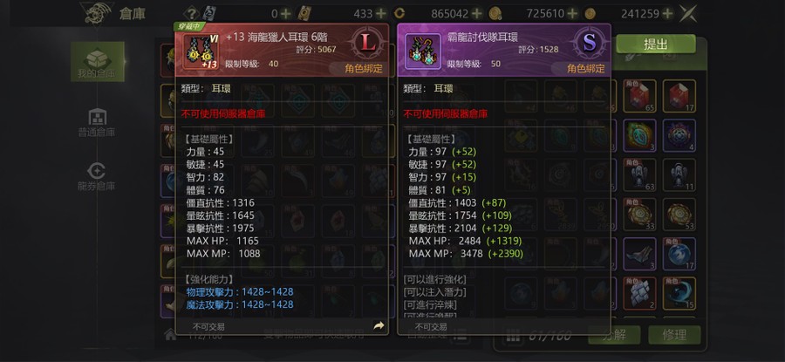Open the Voucher Warehouse (賬券倉庫) tab
This screenshot has height=362, width=785.
(x=97, y=176)
